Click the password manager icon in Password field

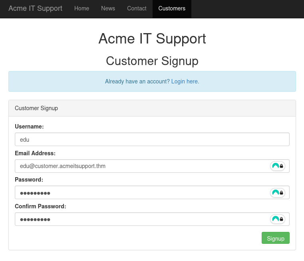278,192
